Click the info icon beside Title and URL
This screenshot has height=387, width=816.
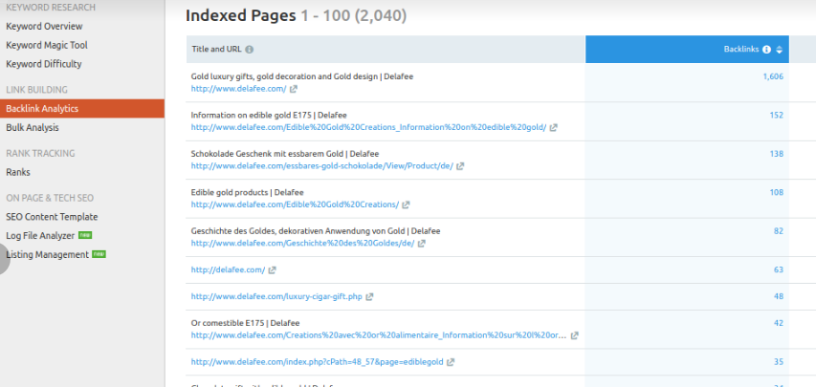coord(250,50)
